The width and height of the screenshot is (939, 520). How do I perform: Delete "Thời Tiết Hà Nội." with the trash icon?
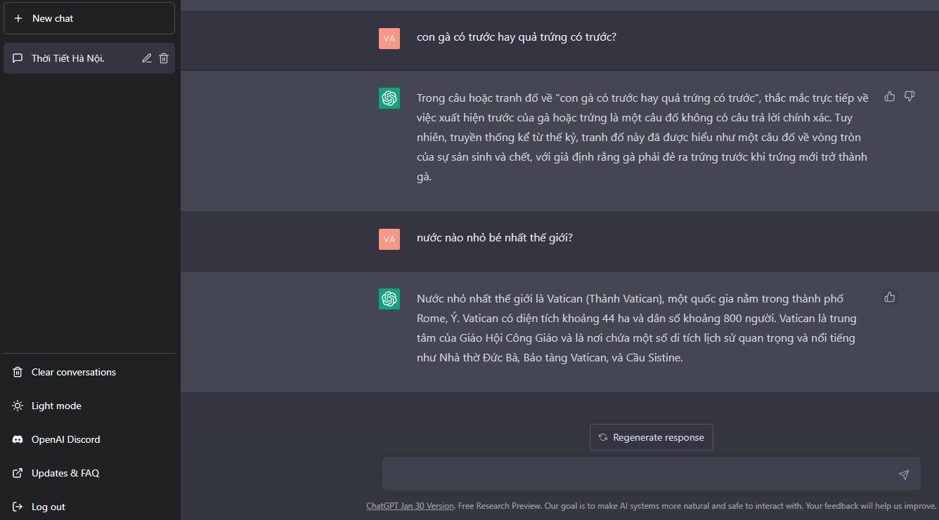coord(163,58)
